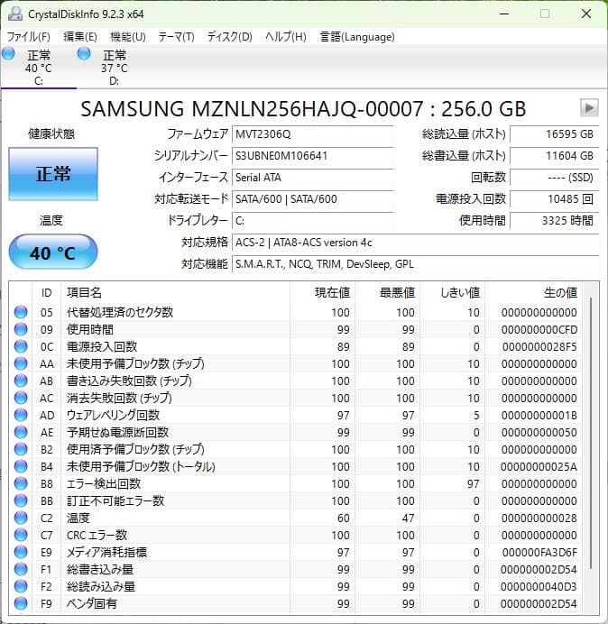Screen dimensions: 608x624
Task: Click raw value 000000000CFD
Action: point(539,329)
